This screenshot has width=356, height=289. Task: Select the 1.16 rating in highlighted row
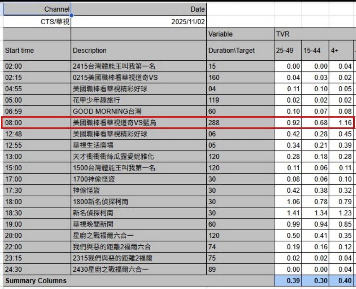341,123
